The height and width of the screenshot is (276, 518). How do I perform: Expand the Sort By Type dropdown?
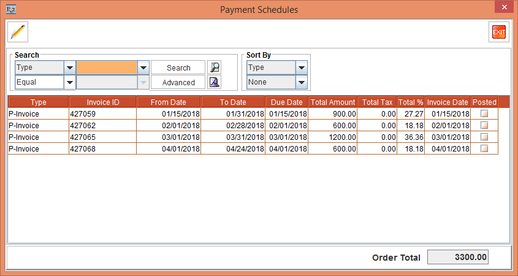[300, 67]
